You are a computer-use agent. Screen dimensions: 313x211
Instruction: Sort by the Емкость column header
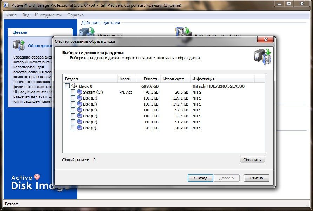click(x=148, y=79)
